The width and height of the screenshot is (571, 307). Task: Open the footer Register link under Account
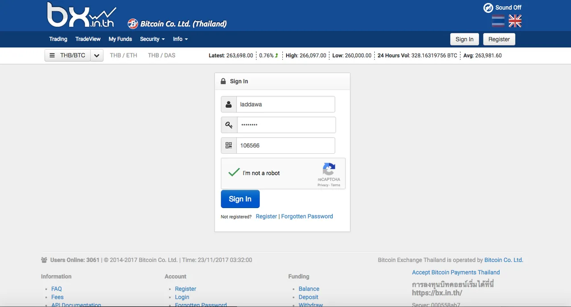186,289
